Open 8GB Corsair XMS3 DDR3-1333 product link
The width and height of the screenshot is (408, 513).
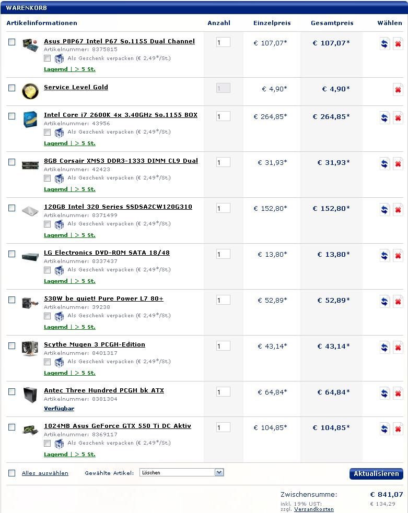[x=121, y=161]
